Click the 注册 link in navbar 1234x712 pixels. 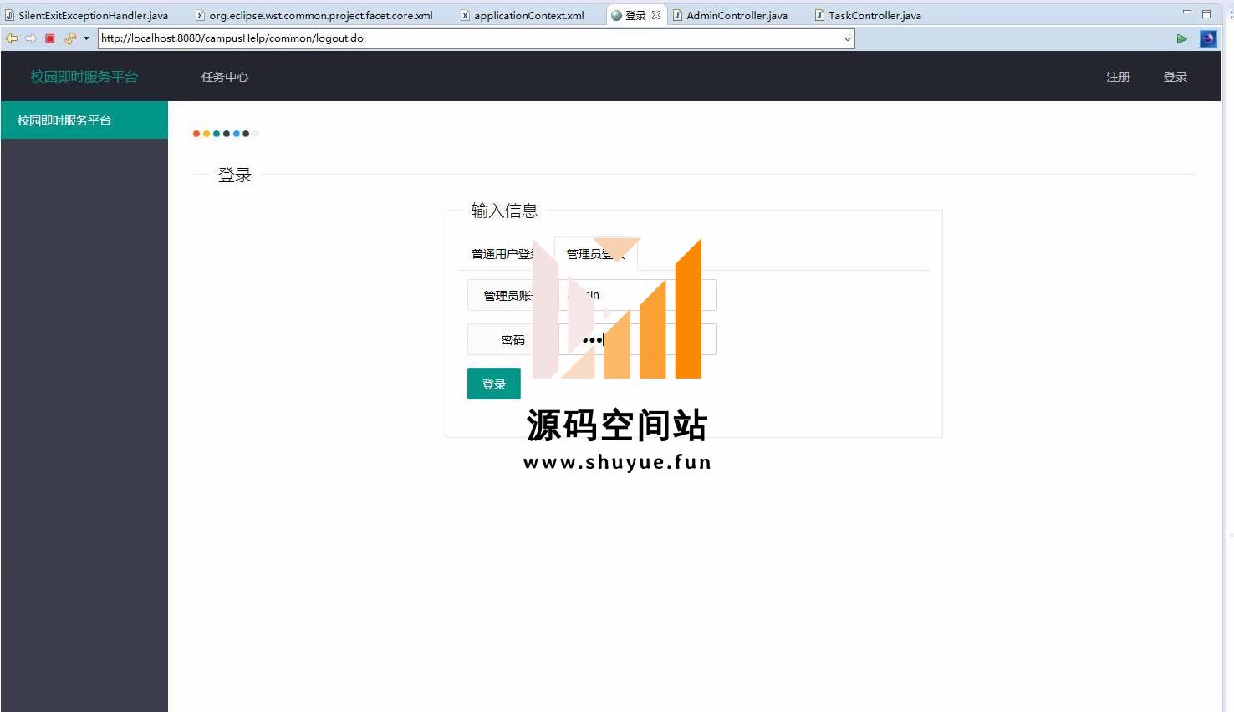pos(1119,77)
